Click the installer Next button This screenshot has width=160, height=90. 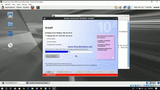[x=89, y=72]
